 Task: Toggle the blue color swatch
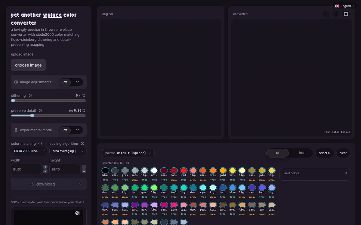pyautogui.click(x=233, y=187)
